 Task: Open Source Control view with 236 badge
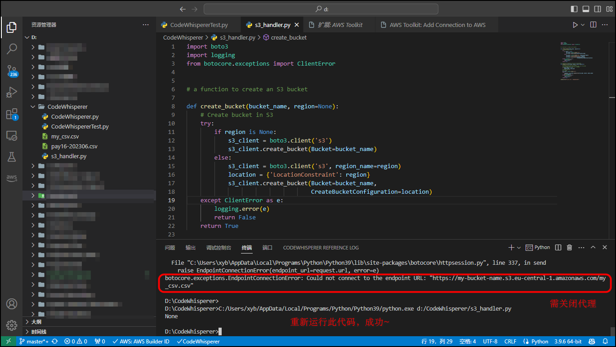point(12,71)
